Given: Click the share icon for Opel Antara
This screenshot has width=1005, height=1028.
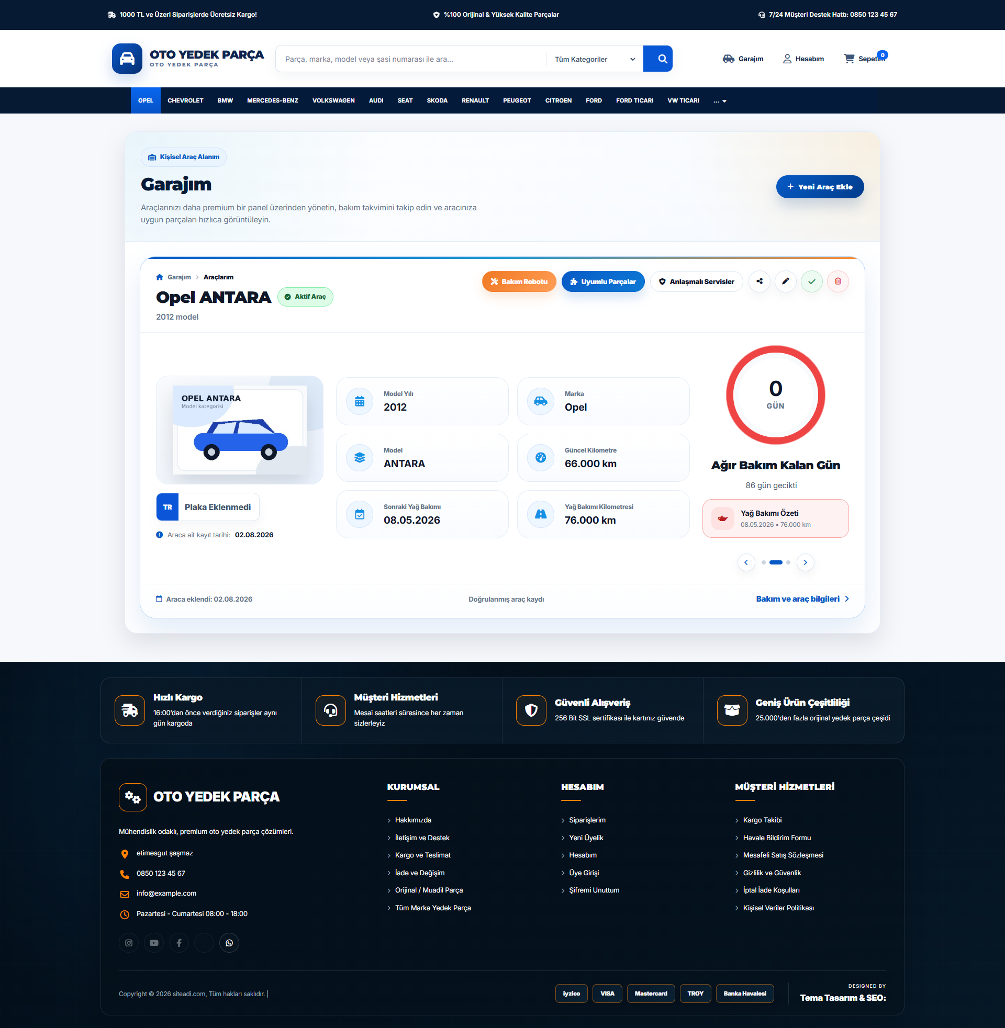Looking at the screenshot, I should (760, 281).
